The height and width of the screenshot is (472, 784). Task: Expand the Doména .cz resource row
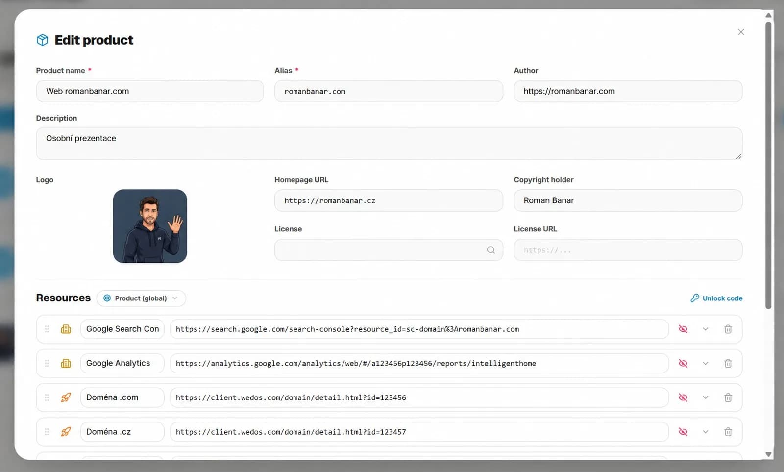click(x=706, y=432)
